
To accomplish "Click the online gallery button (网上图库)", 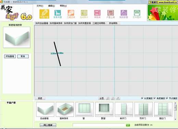I will pyautogui.click(x=48, y=125).
